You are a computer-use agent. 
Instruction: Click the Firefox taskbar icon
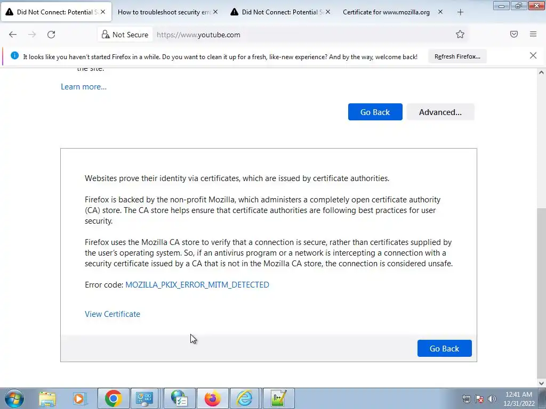[212, 398]
